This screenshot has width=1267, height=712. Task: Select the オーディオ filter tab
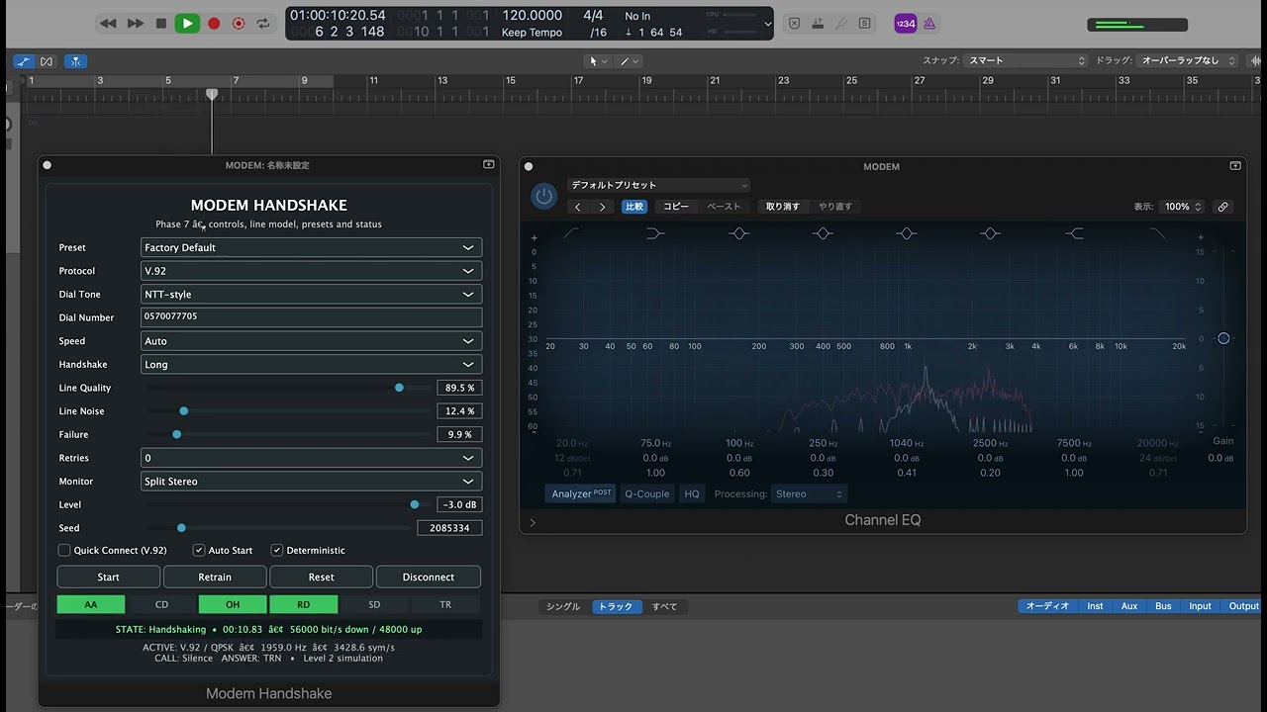1049,606
